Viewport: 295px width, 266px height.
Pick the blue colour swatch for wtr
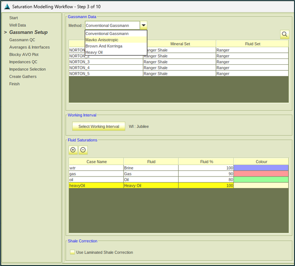[x=261, y=168]
